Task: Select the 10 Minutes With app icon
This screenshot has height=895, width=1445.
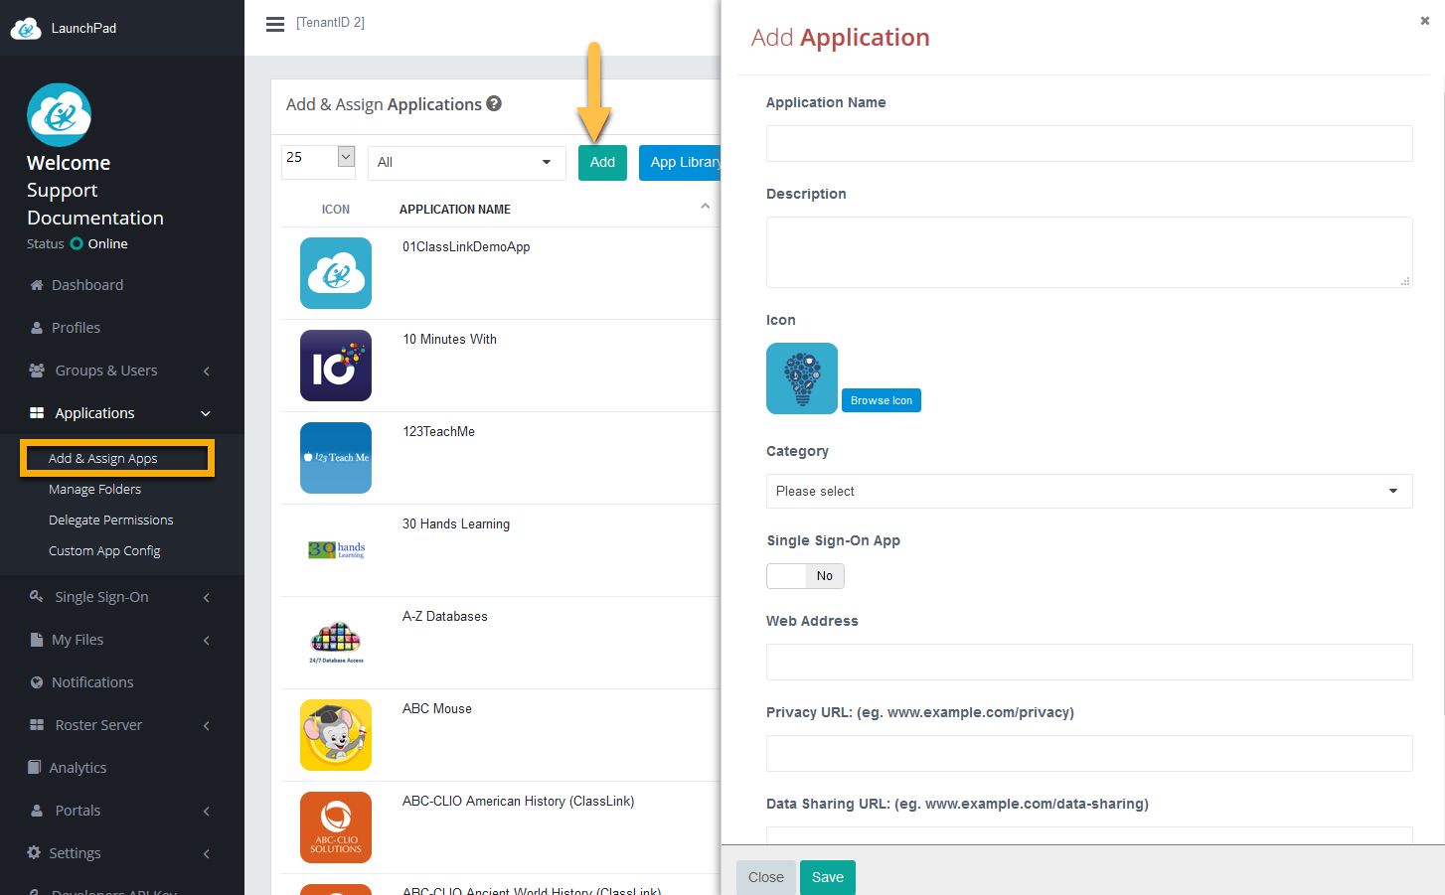Action: coord(336,366)
